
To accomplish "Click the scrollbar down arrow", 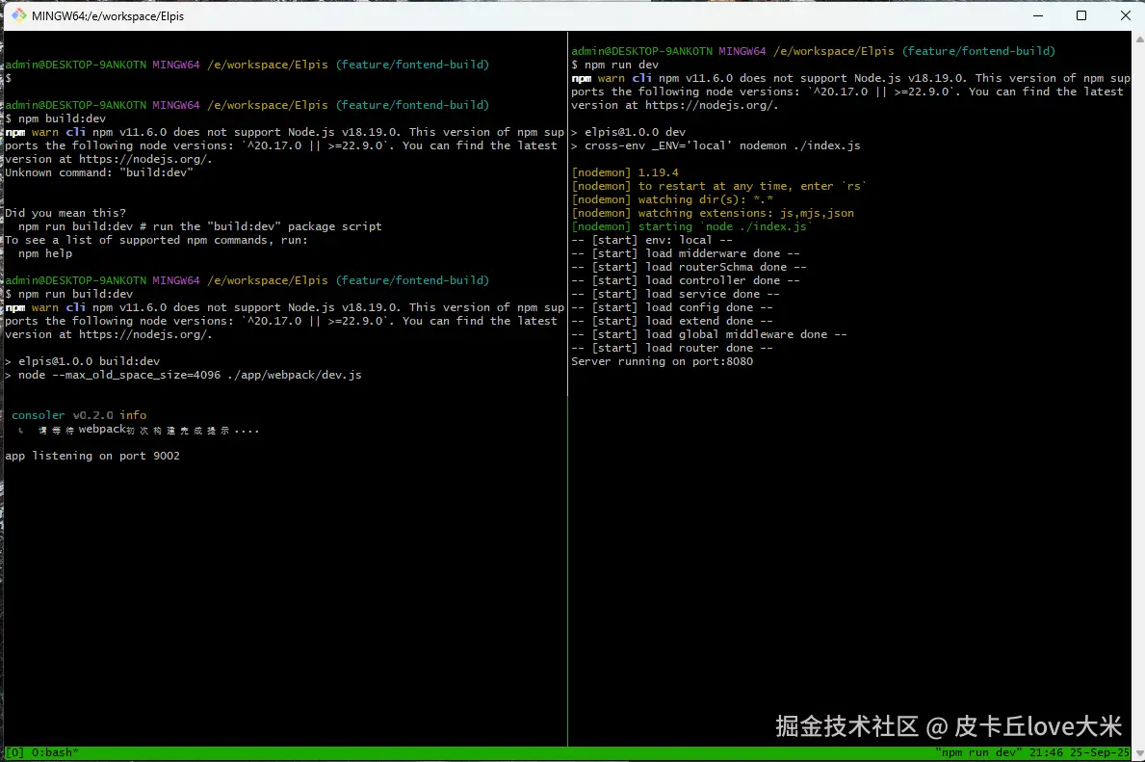I will pos(1138,753).
